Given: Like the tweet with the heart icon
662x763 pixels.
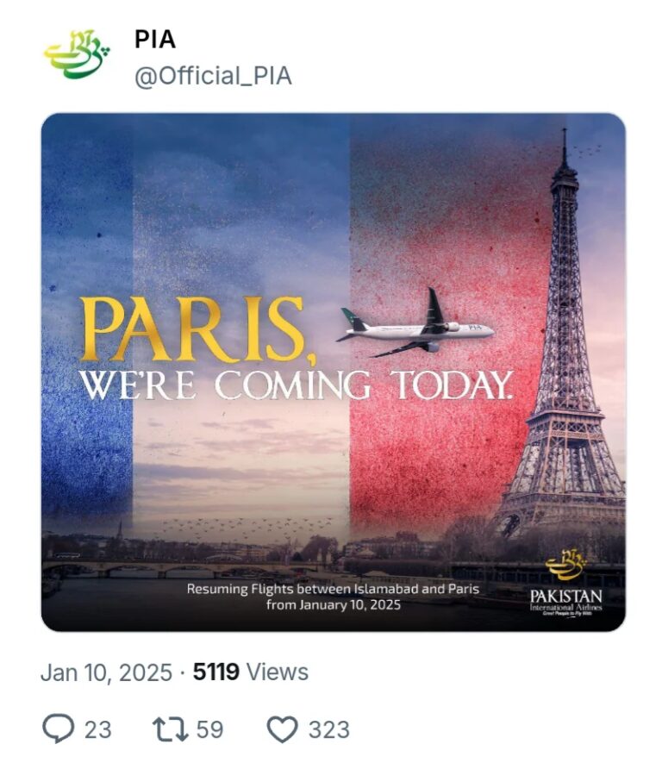Looking at the screenshot, I should tap(282, 729).
